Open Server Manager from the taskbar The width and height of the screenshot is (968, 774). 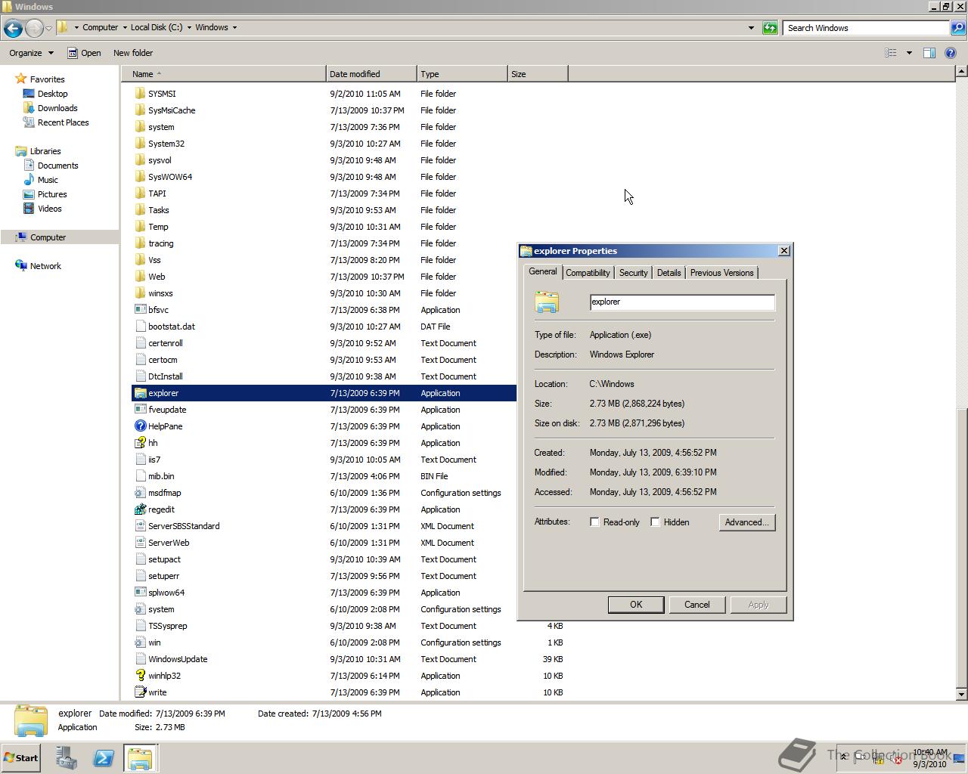click(66, 758)
